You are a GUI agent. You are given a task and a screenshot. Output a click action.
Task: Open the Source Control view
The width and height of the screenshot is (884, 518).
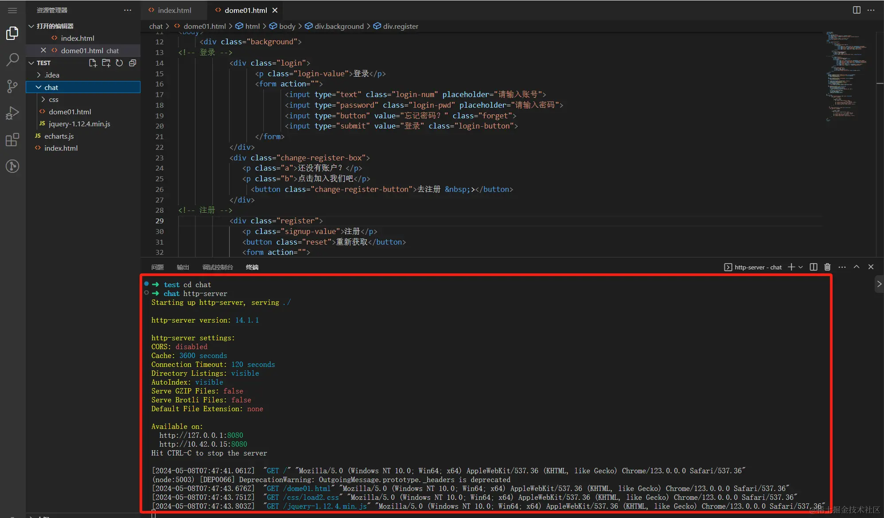(x=12, y=86)
